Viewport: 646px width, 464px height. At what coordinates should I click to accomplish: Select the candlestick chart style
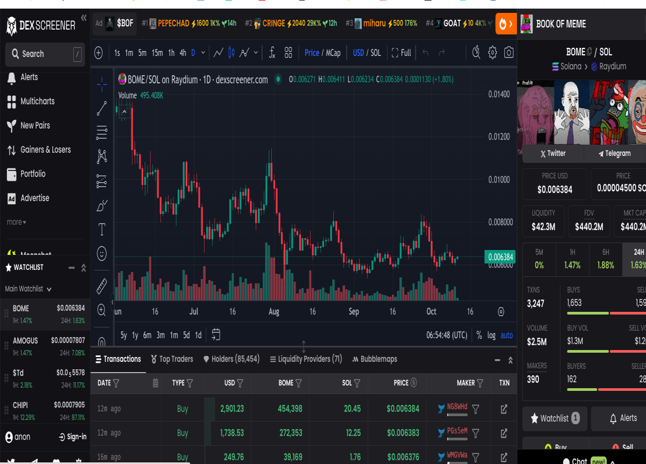tap(232, 53)
